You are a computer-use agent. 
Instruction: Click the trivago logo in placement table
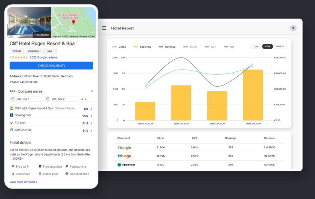click(x=124, y=156)
